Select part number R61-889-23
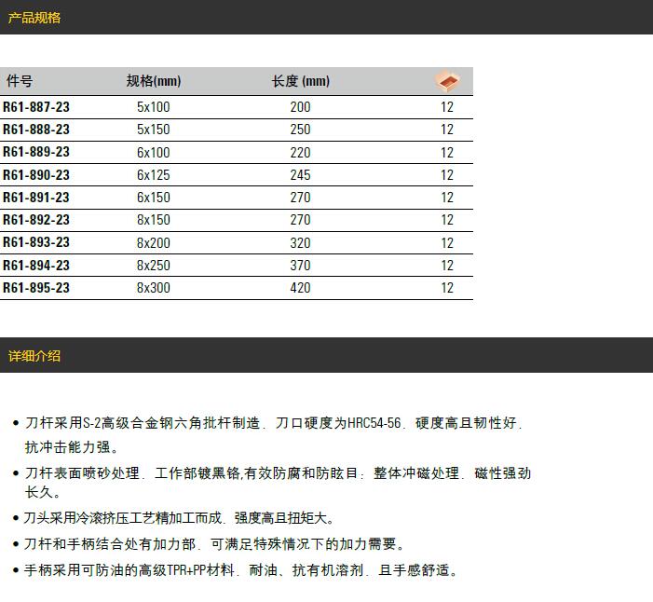 click(36, 152)
